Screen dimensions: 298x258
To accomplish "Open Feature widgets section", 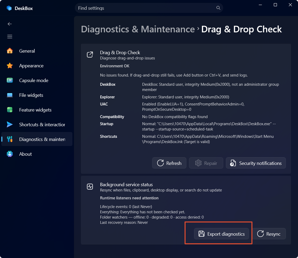I will [37, 110].
